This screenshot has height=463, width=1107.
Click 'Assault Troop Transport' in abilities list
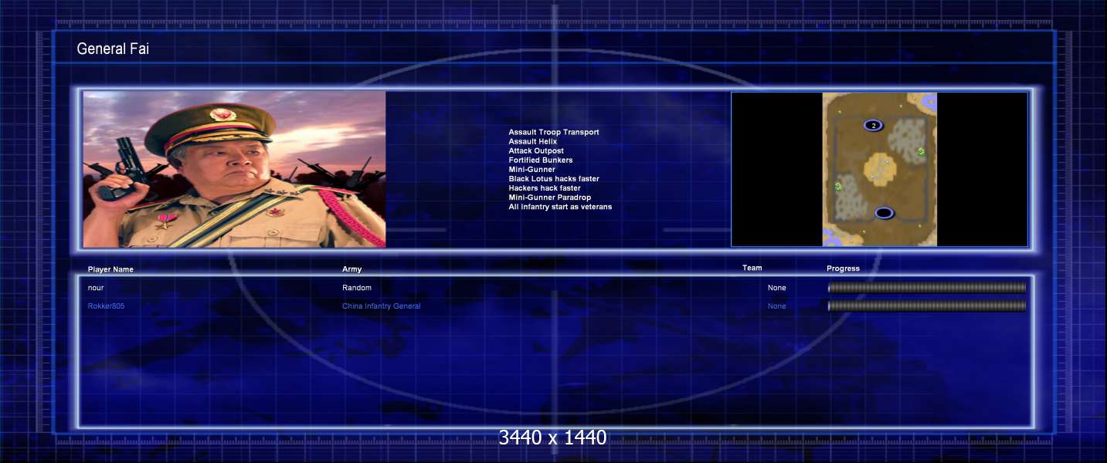coord(553,132)
